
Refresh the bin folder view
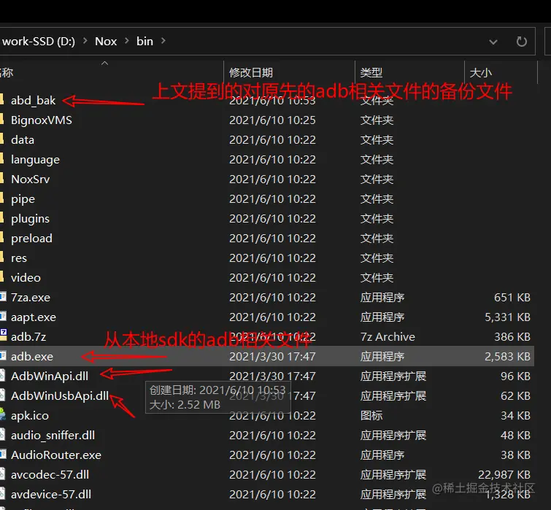(522, 42)
